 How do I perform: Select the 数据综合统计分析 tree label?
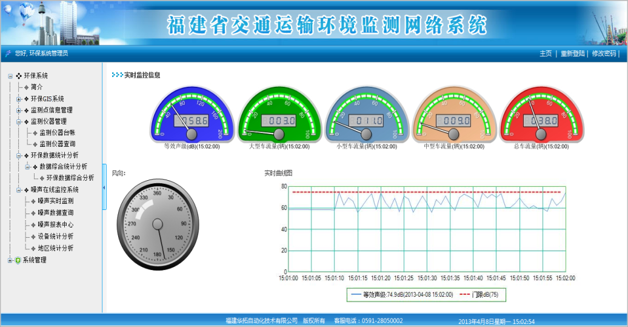[63, 167]
